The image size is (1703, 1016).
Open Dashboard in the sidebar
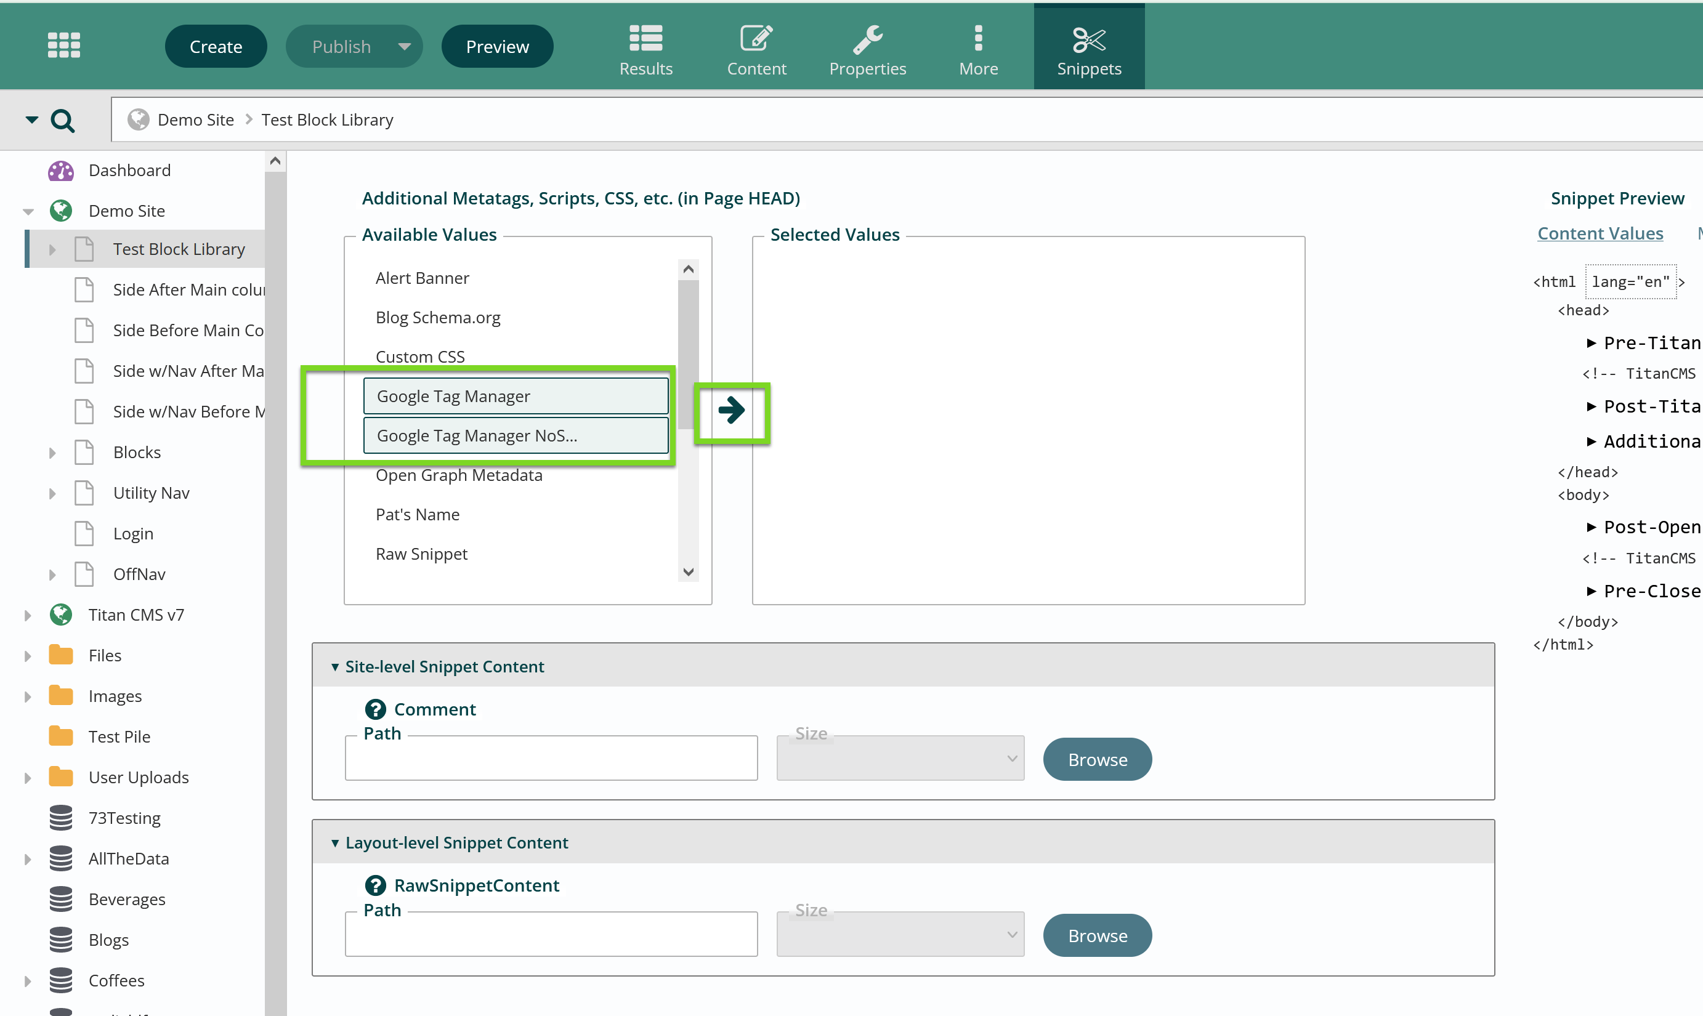point(129,171)
